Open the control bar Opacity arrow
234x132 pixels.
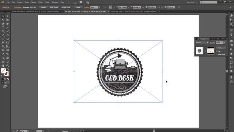pyautogui.click(x=99, y=7)
